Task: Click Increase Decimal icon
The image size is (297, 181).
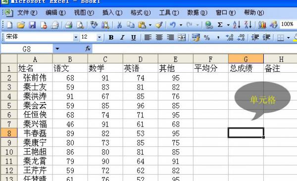Action: pos(230,38)
